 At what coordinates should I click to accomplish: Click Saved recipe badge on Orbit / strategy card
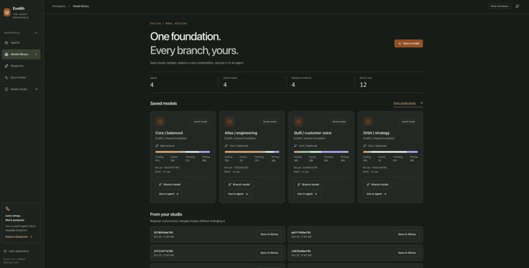pos(408,121)
